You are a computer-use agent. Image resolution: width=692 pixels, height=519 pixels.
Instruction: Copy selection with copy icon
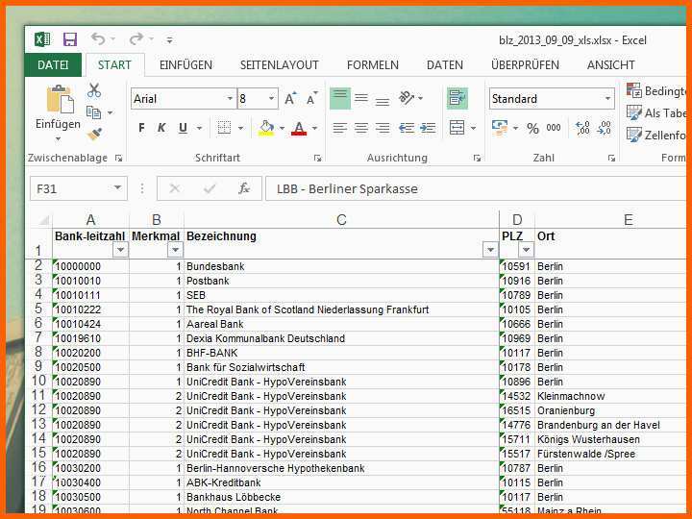[93, 112]
